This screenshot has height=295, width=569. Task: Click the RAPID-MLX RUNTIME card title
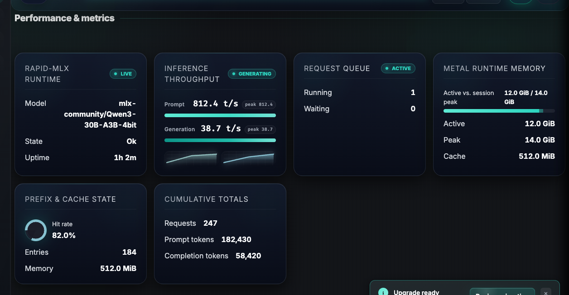47,74
